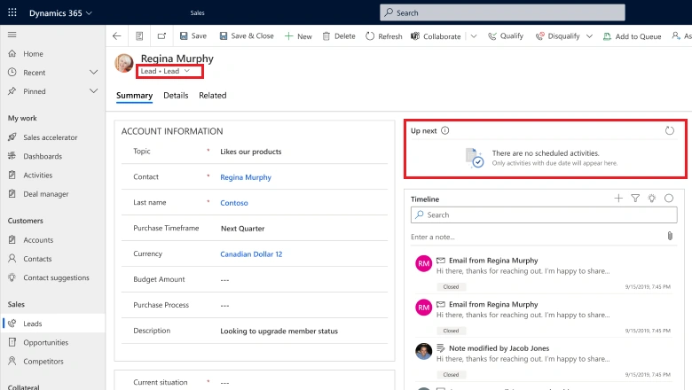
Task: Click Regina Murphy's profile photo
Action: pos(124,63)
